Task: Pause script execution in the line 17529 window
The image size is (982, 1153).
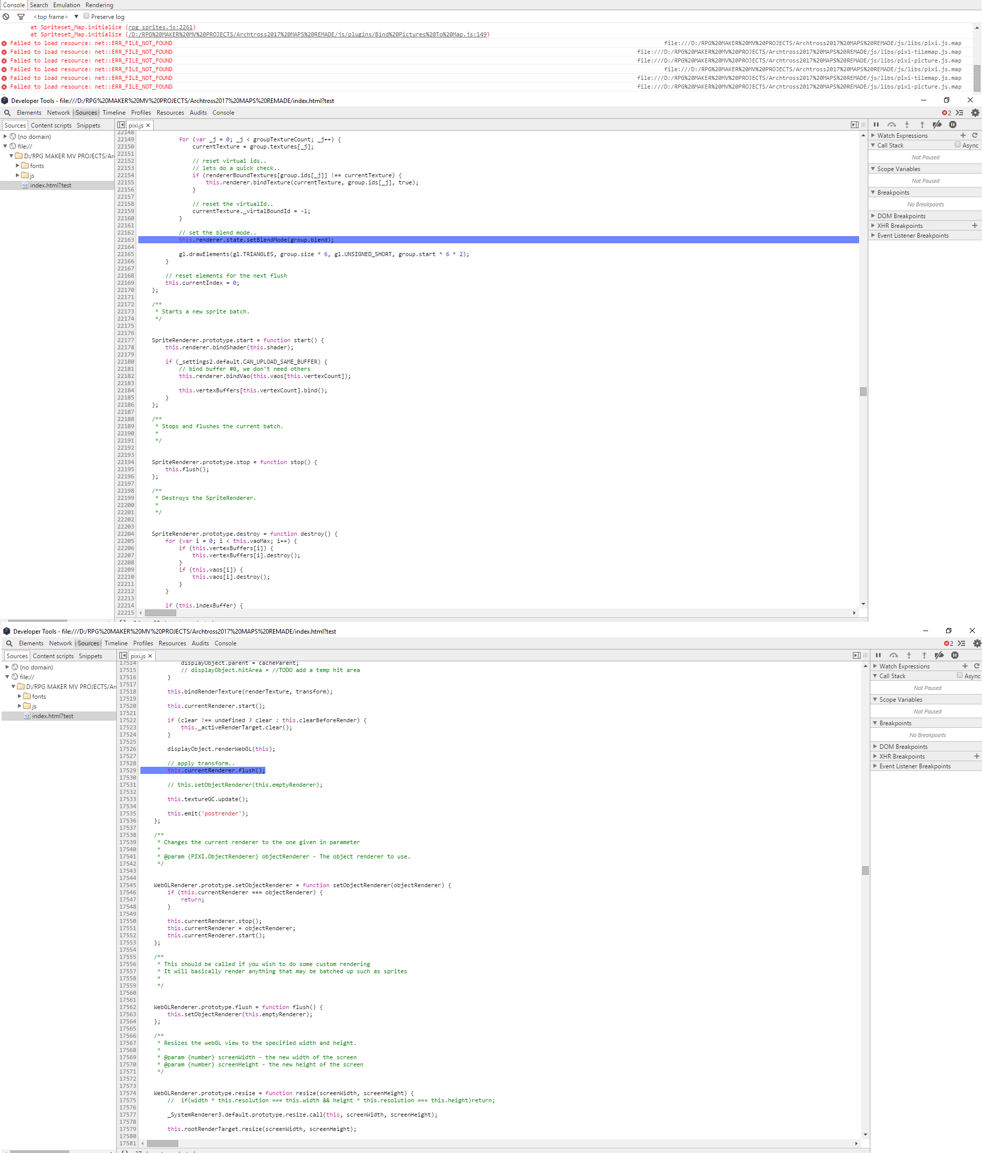Action: click(879, 656)
